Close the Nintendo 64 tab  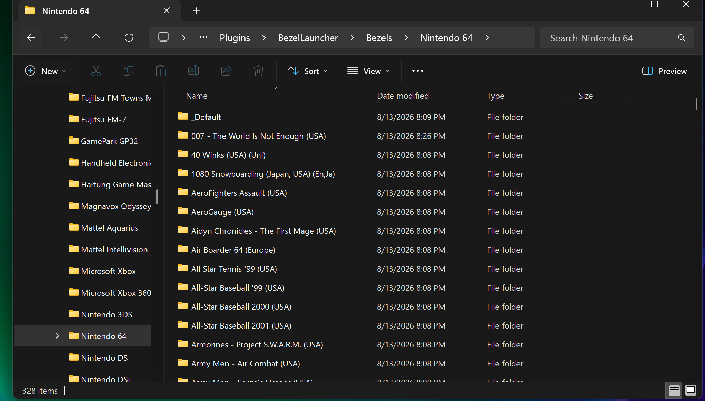point(167,10)
